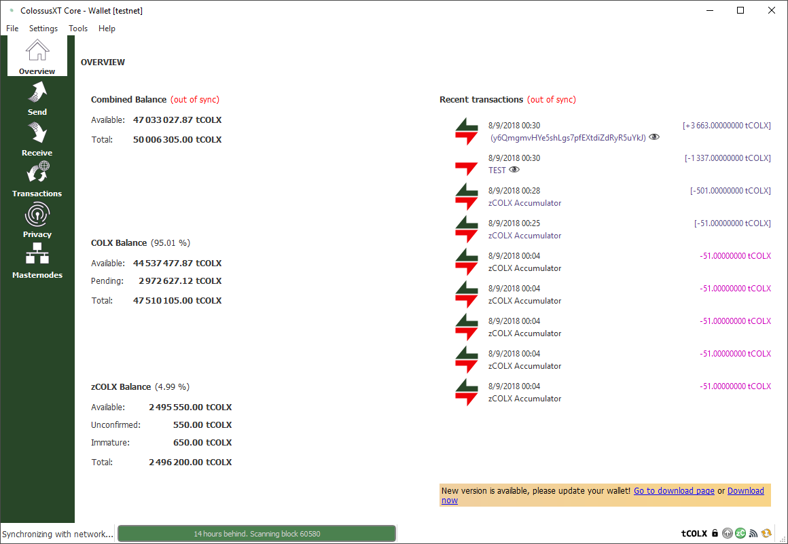Viewport: 788px width, 544px height.
Task: Click the red icon of the TEST transaction
Action: coord(467,168)
